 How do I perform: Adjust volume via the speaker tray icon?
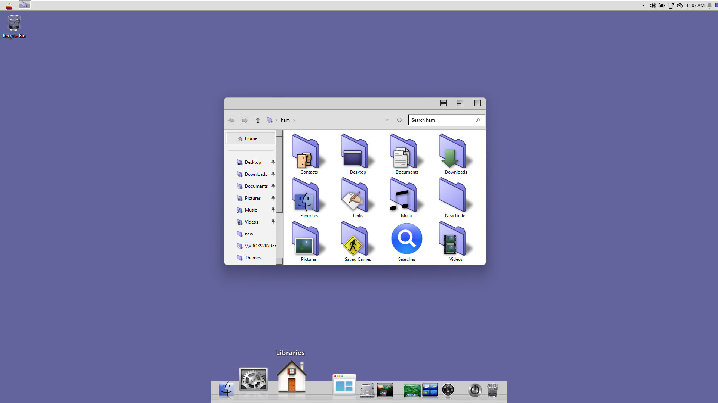pos(653,6)
